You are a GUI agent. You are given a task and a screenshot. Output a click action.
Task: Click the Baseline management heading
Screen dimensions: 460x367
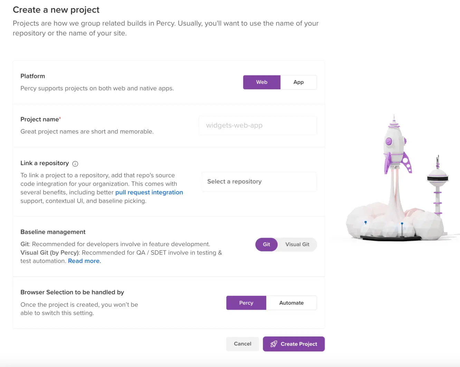tap(53, 232)
